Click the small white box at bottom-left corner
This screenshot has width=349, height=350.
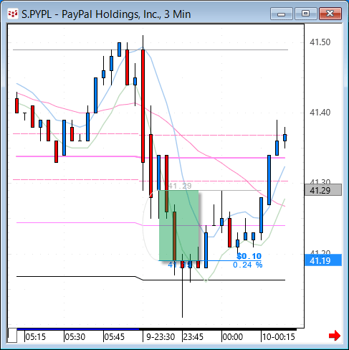tap(12, 336)
